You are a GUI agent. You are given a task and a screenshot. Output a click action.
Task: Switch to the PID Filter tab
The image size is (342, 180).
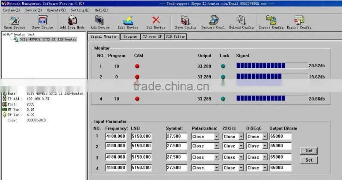(176, 37)
